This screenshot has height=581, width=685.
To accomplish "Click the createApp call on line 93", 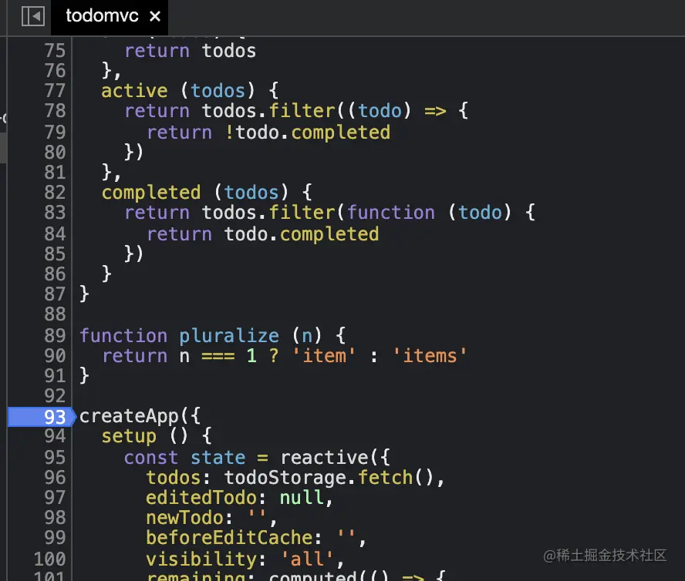I will coord(130,415).
